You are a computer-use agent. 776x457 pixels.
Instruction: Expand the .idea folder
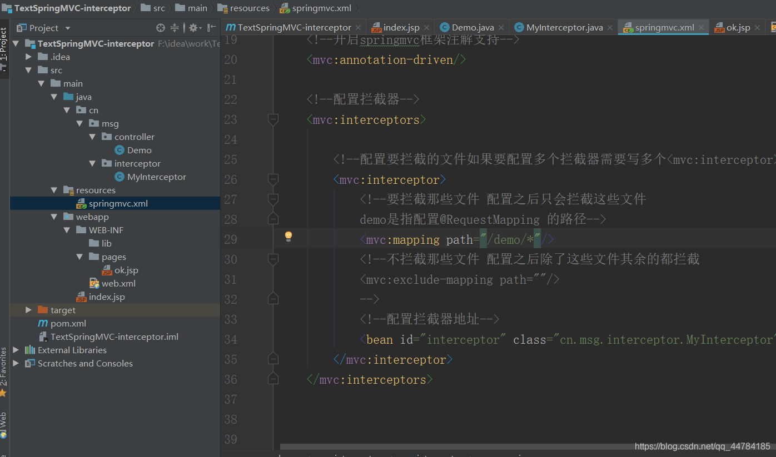29,57
